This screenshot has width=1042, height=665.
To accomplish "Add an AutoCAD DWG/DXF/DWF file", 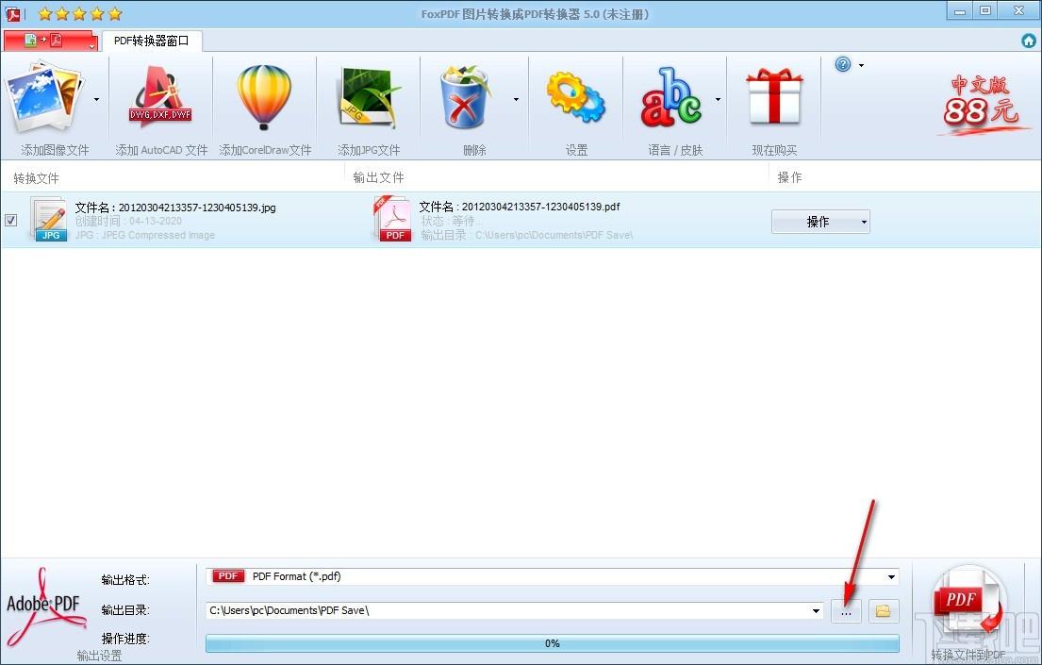I will click(160, 98).
